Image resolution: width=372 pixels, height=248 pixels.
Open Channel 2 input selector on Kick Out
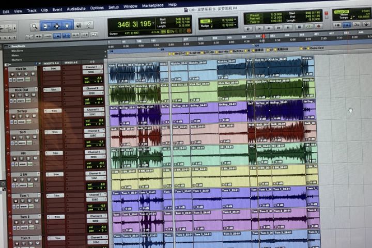(94, 88)
